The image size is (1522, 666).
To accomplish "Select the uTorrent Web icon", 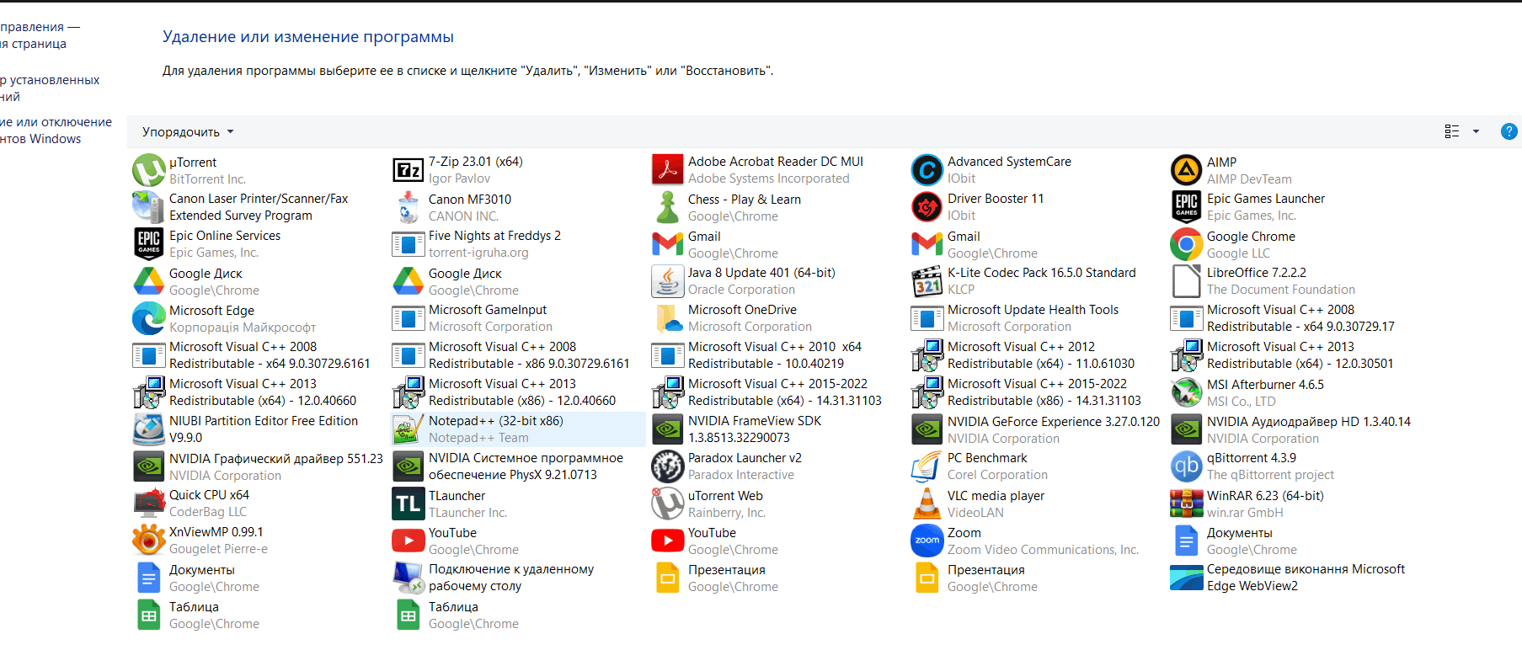I will tap(668, 503).
